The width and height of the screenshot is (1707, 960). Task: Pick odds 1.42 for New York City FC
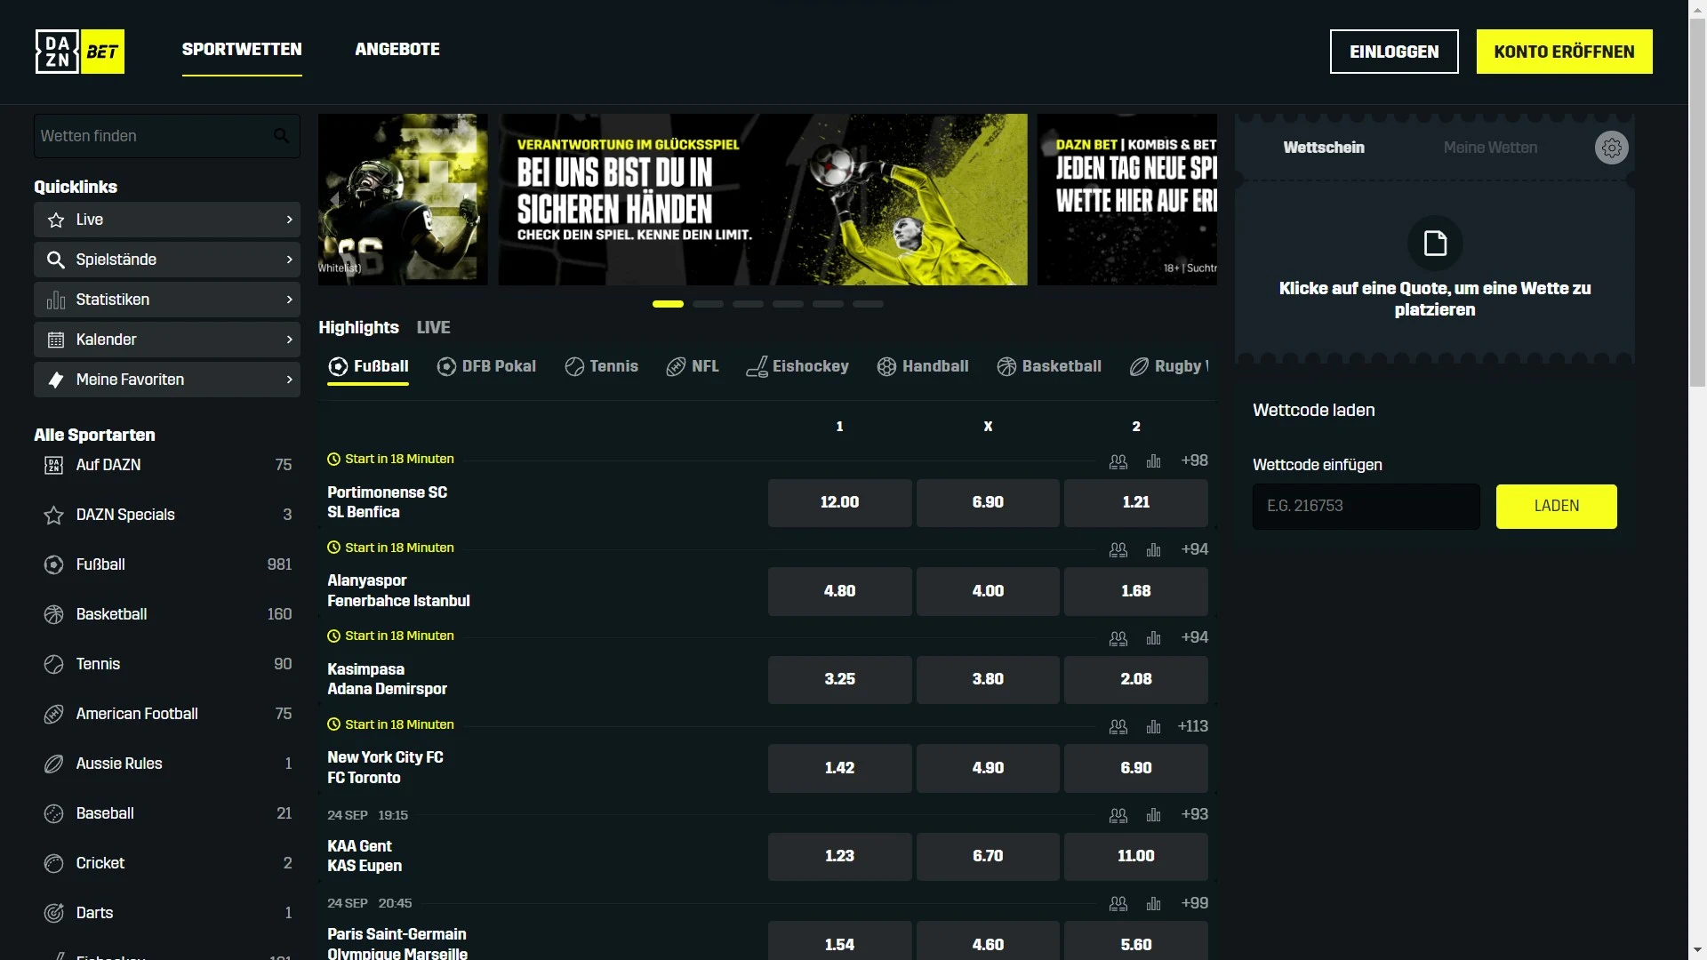click(839, 768)
